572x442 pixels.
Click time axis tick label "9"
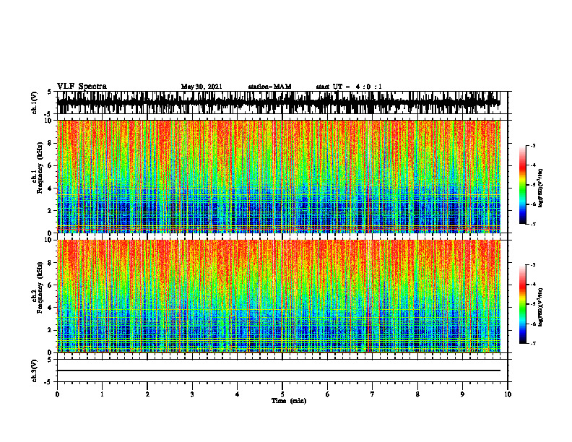(462, 394)
